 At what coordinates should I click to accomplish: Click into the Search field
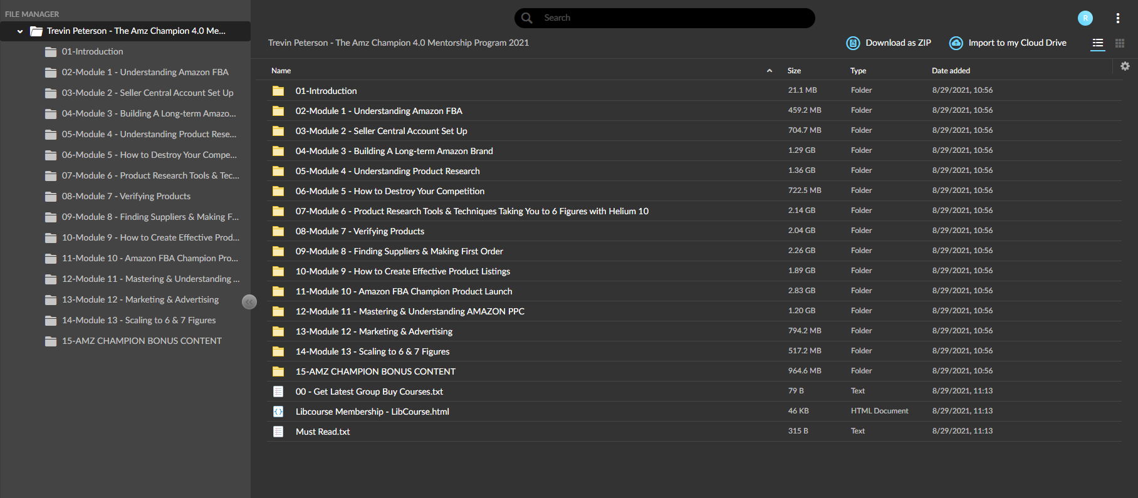(x=665, y=18)
